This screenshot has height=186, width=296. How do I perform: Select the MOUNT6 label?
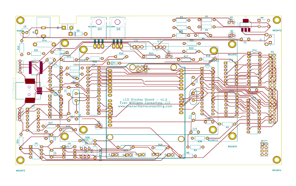point(232,55)
